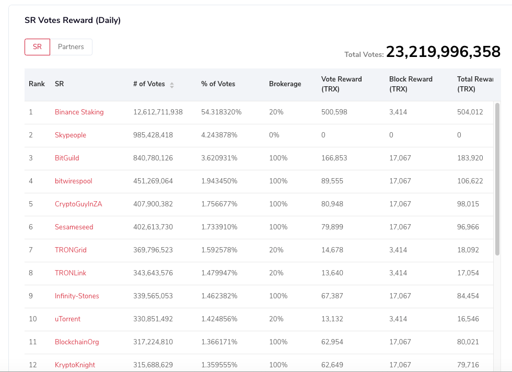This screenshot has height=372, width=512.
Task: Select total reward cell 17,054
Action: tap(468, 273)
